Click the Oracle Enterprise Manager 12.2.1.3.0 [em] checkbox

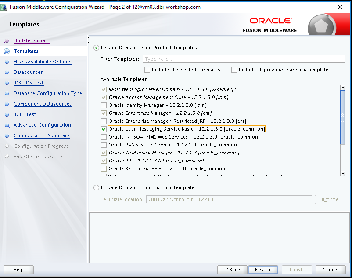(x=104, y=113)
